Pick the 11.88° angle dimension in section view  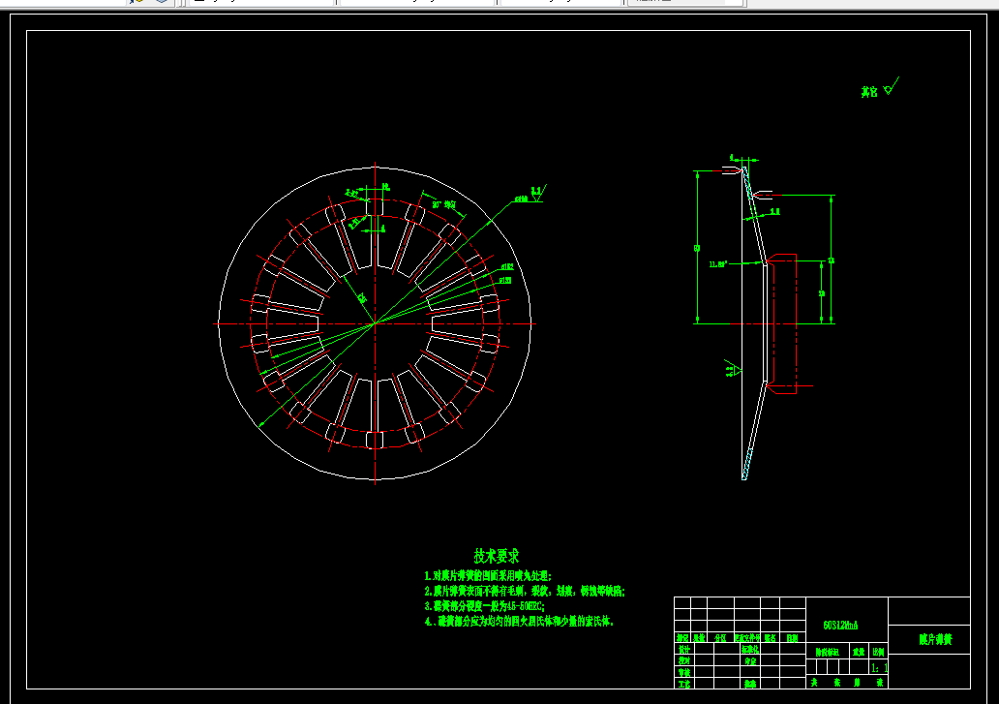click(718, 263)
